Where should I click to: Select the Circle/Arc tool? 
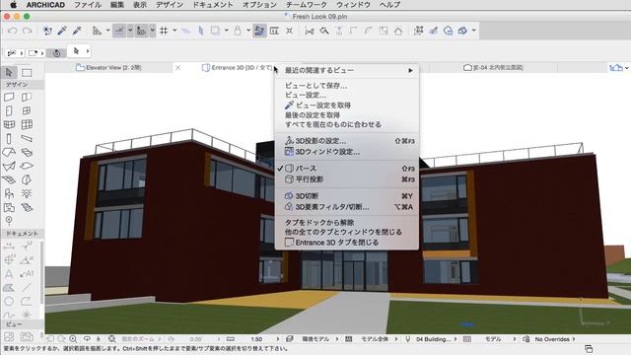9,302
